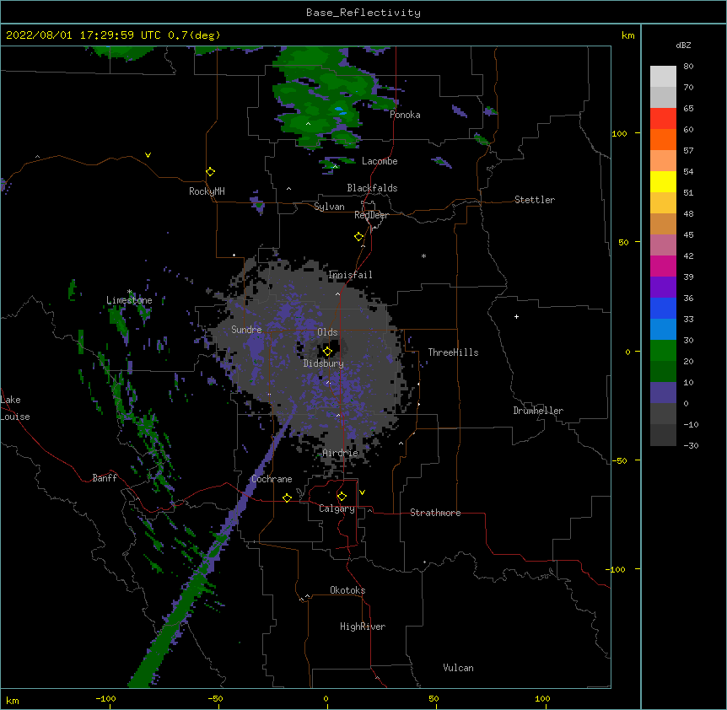The height and width of the screenshot is (710, 727).
Task: Click the white plus marker north of Drumheller
Action: [516, 316]
